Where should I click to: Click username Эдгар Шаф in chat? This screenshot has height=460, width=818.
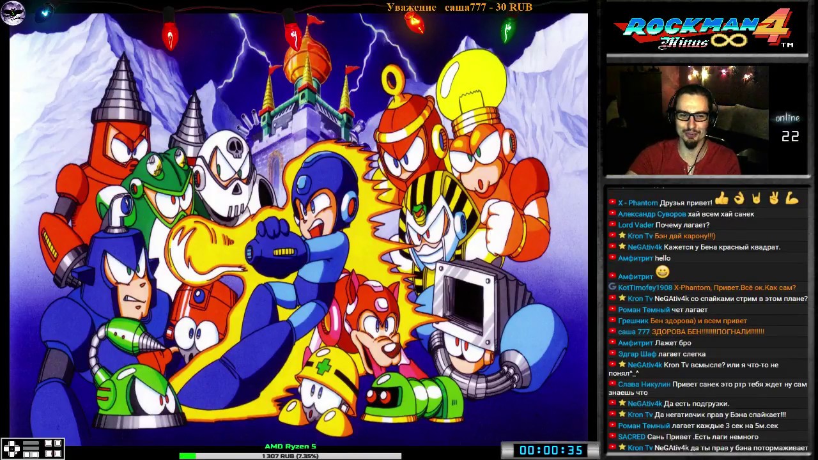(x=637, y=354)
